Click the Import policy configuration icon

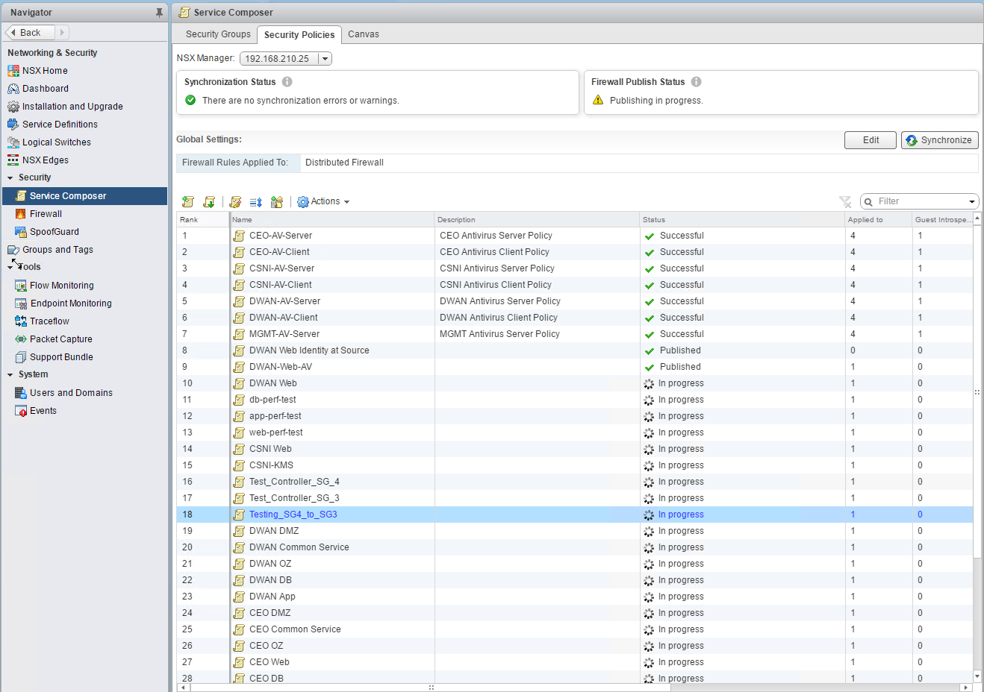coord(209,202)
